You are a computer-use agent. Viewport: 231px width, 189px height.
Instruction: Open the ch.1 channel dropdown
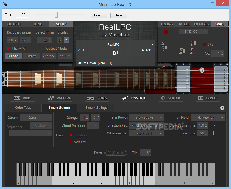65,56
